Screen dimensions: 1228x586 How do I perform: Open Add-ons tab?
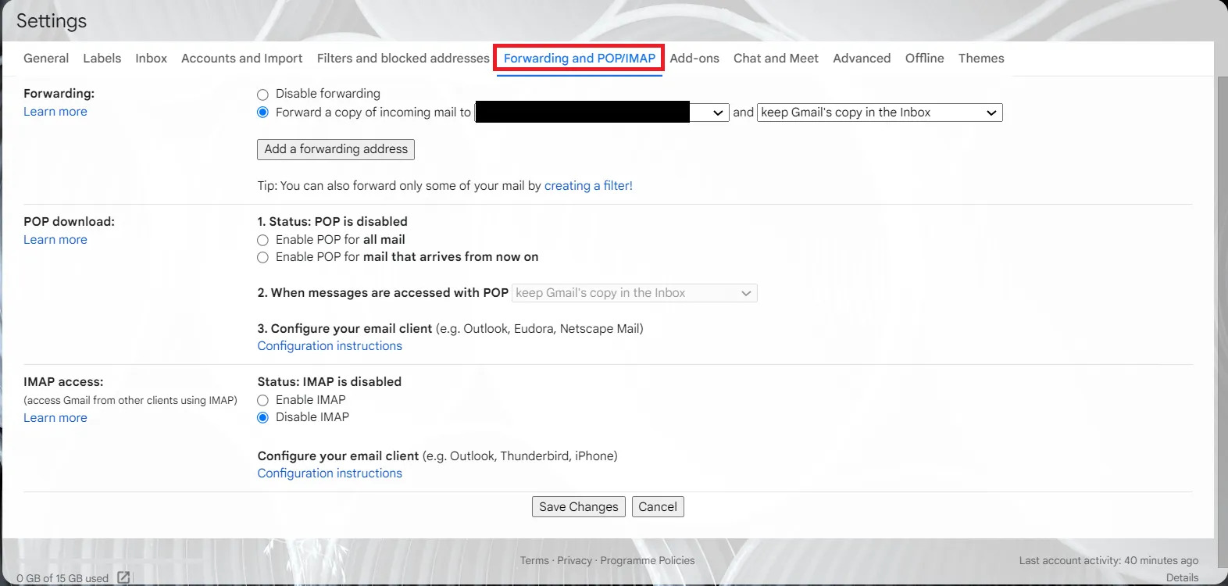pyautogui.click(x=694, y=59)
